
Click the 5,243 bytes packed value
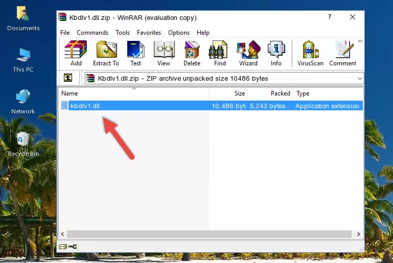click(x=268, y=106)
